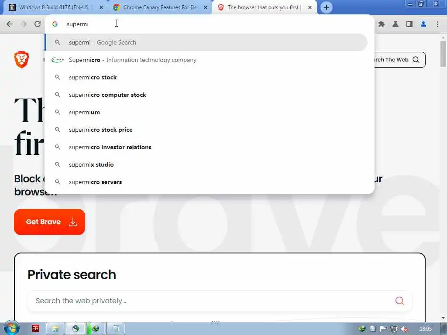This screenshot has height=335, width=447.
Task: Click the forward navigation arrow
Action: (x=24, y=24)
